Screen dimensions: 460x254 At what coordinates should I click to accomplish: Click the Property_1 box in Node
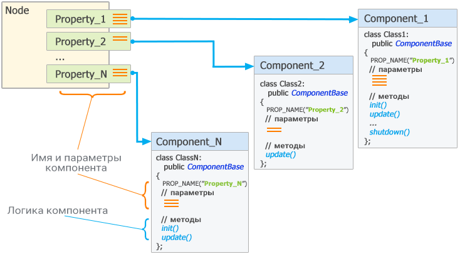click(88, 19)
